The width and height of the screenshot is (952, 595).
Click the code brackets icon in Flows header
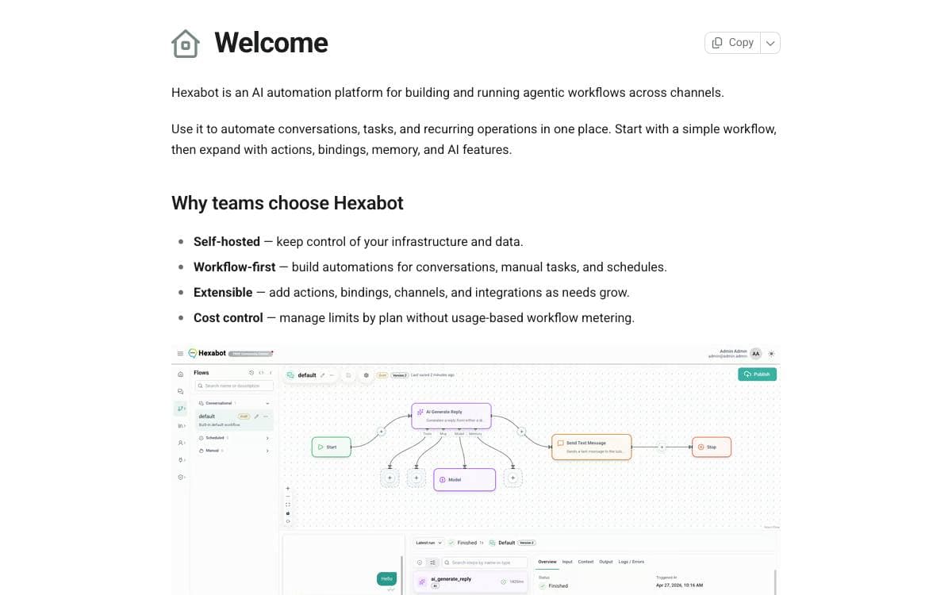coord(261,373)
